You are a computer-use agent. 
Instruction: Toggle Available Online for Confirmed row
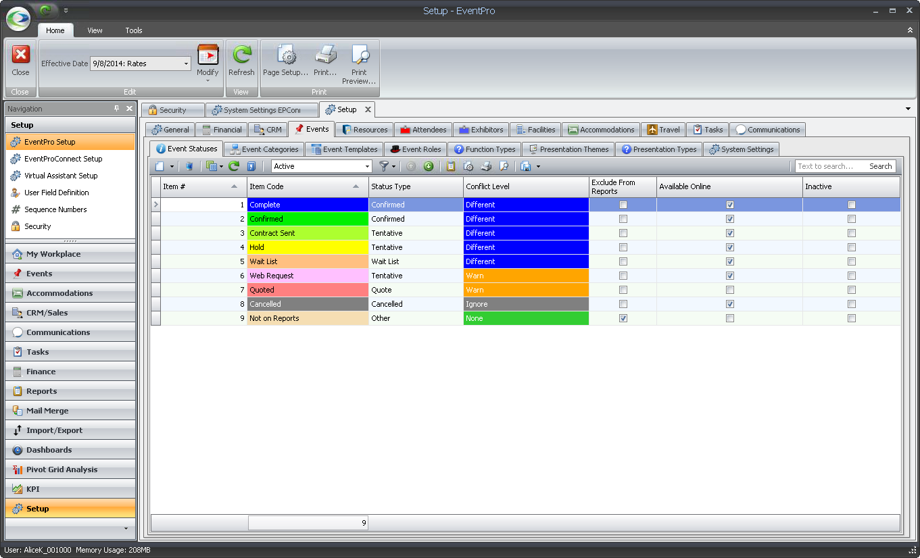click(x=729, y=219)
